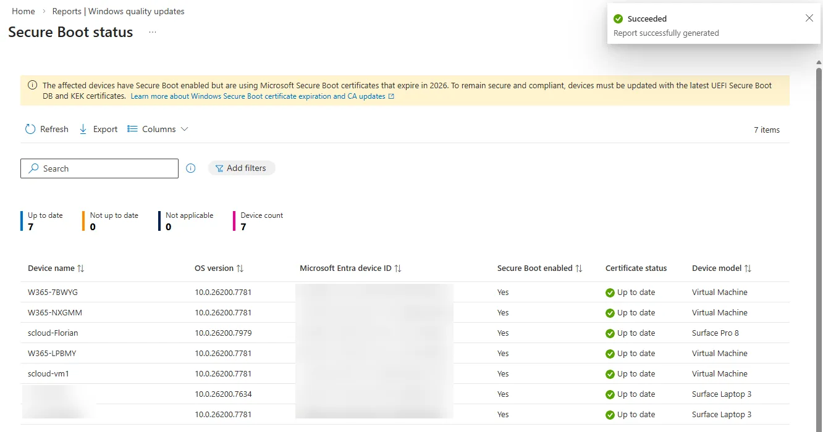Click the info icon beside Search

point(191,168)
